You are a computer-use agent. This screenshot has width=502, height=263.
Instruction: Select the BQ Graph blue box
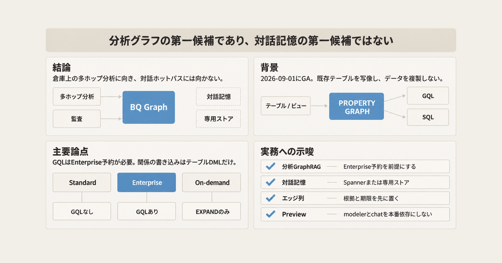pyautogui.click(x=149, y=107)
